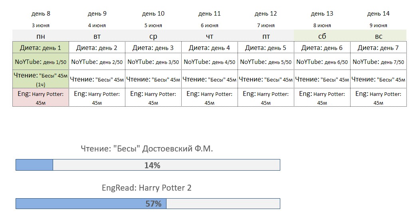The image size is (420, 221).
Task: Select the "сб" weekday header cell
Action: (x=322, y=36)
